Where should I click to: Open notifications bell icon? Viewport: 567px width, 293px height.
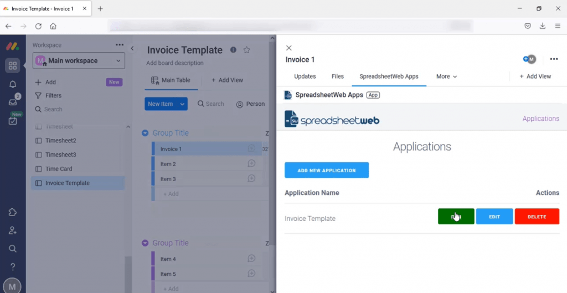point(13,84)
